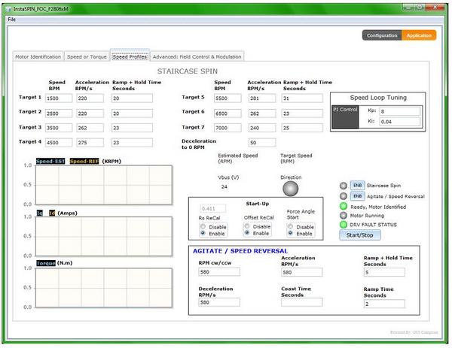Viewport: 452px width, 348px height.
Task: Click the Kp speed loop field
Action: (x=400, y=111)
